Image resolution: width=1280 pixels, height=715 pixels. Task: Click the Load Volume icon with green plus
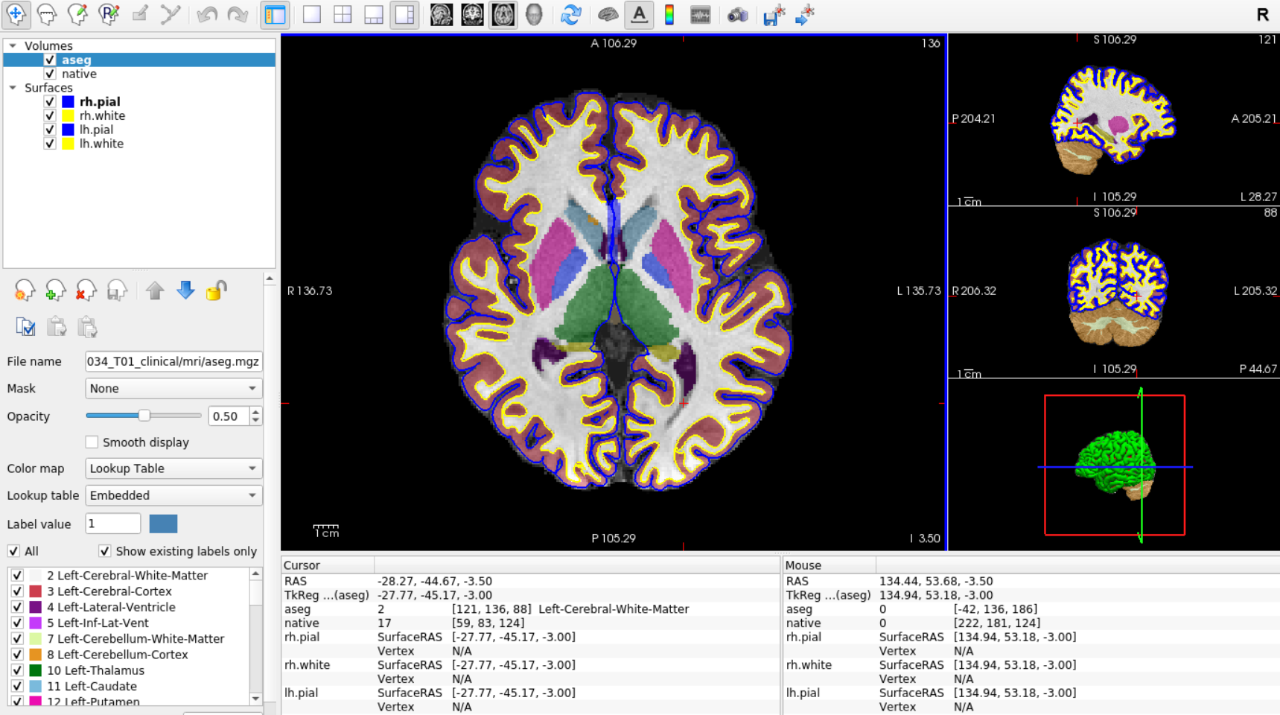[55, 290]
